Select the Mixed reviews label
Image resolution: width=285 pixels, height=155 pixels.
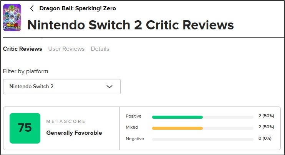(131, 127)
